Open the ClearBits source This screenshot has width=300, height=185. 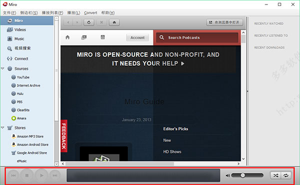coord(23,110)
